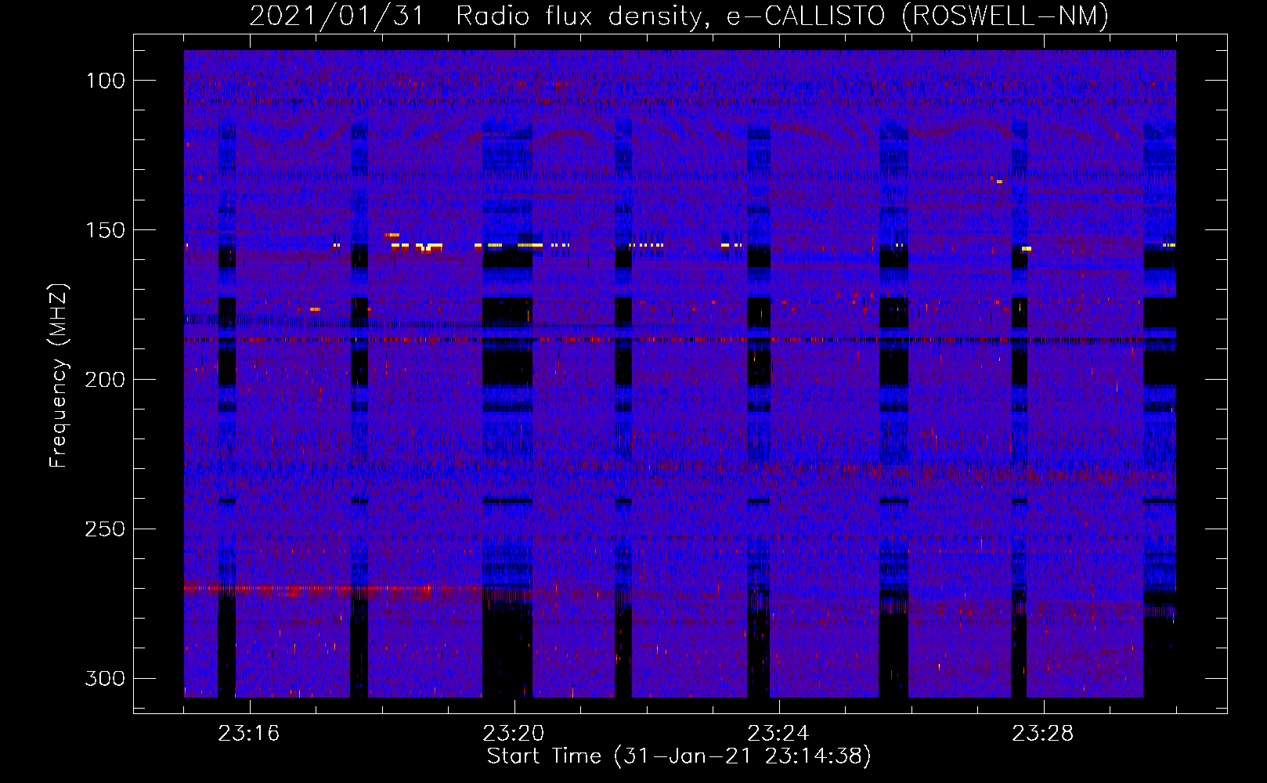Image resolution: width=1267 pixels, height=783 pixels.
Task: Select the 300 frequency tick label
Action: pyautogui.click(x=106, y=678)
